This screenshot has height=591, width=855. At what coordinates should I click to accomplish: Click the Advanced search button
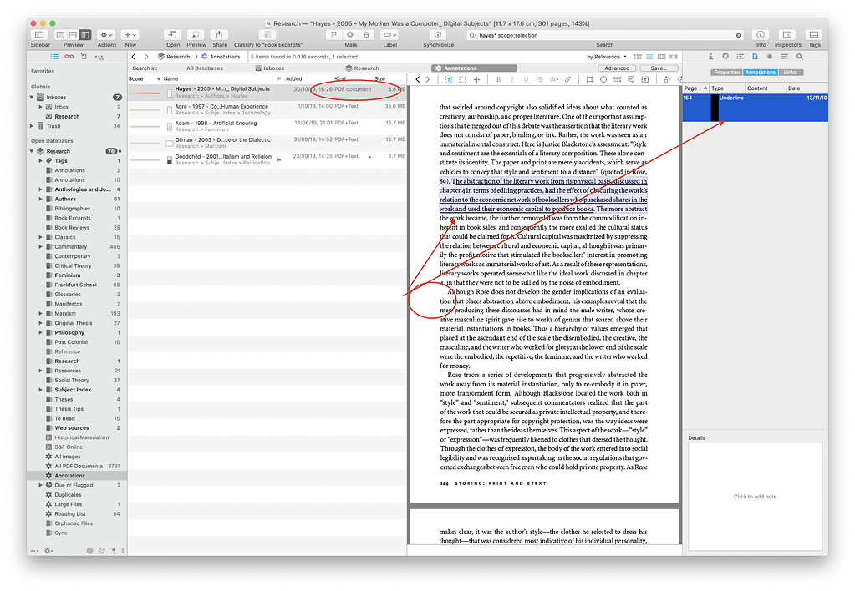click(617, 68)
